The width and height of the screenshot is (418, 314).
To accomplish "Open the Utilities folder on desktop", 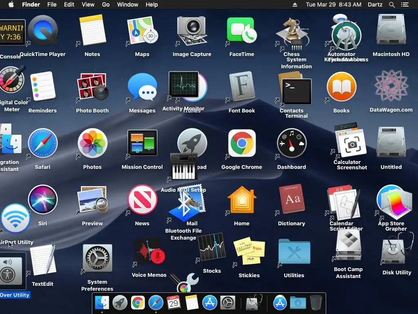I will click(294, 252).
